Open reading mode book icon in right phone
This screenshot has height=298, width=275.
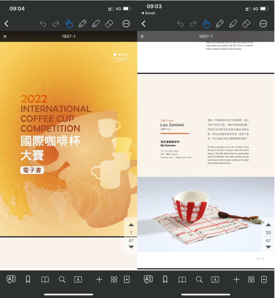[x=182, y=279]
